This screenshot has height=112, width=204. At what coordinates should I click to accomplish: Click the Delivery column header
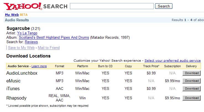pyautogui.click(x=191, y=66)
